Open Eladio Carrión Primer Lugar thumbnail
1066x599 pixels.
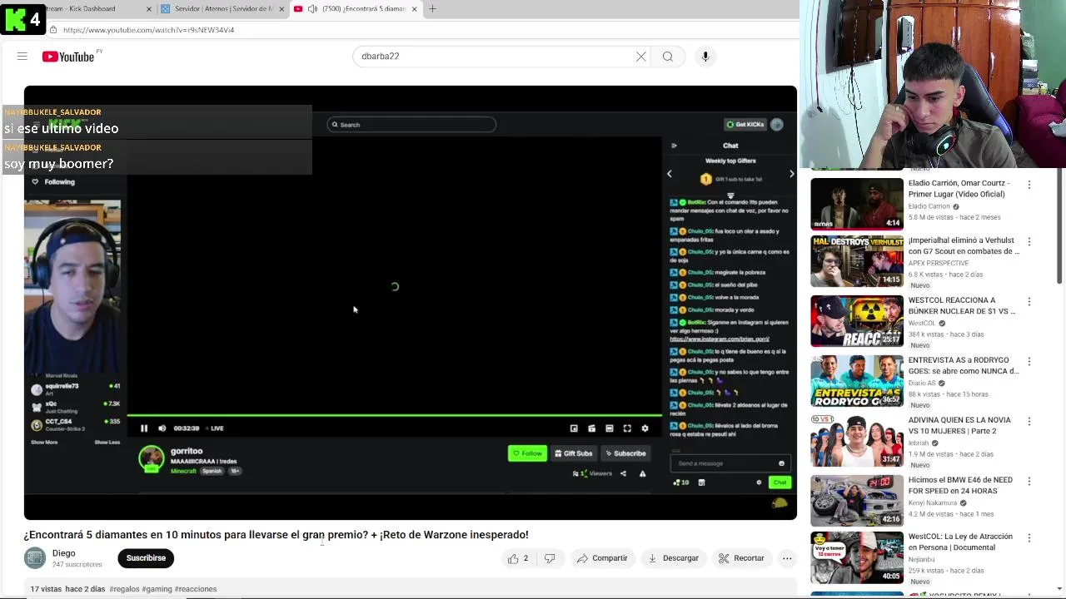tap(857, 204)
